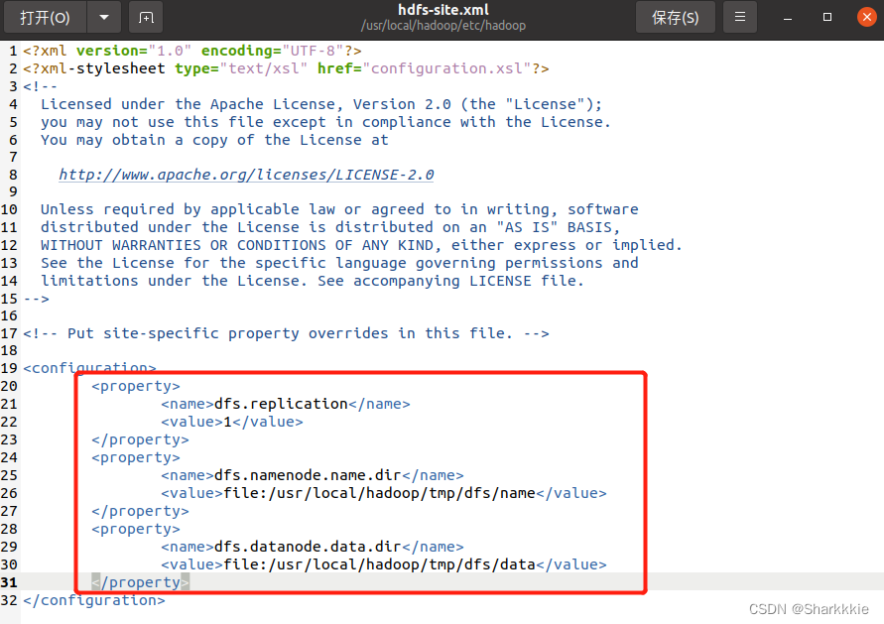Click the comment start '<!--' on line 3
The height and width of the screenshot is (624, 884).
40,87
